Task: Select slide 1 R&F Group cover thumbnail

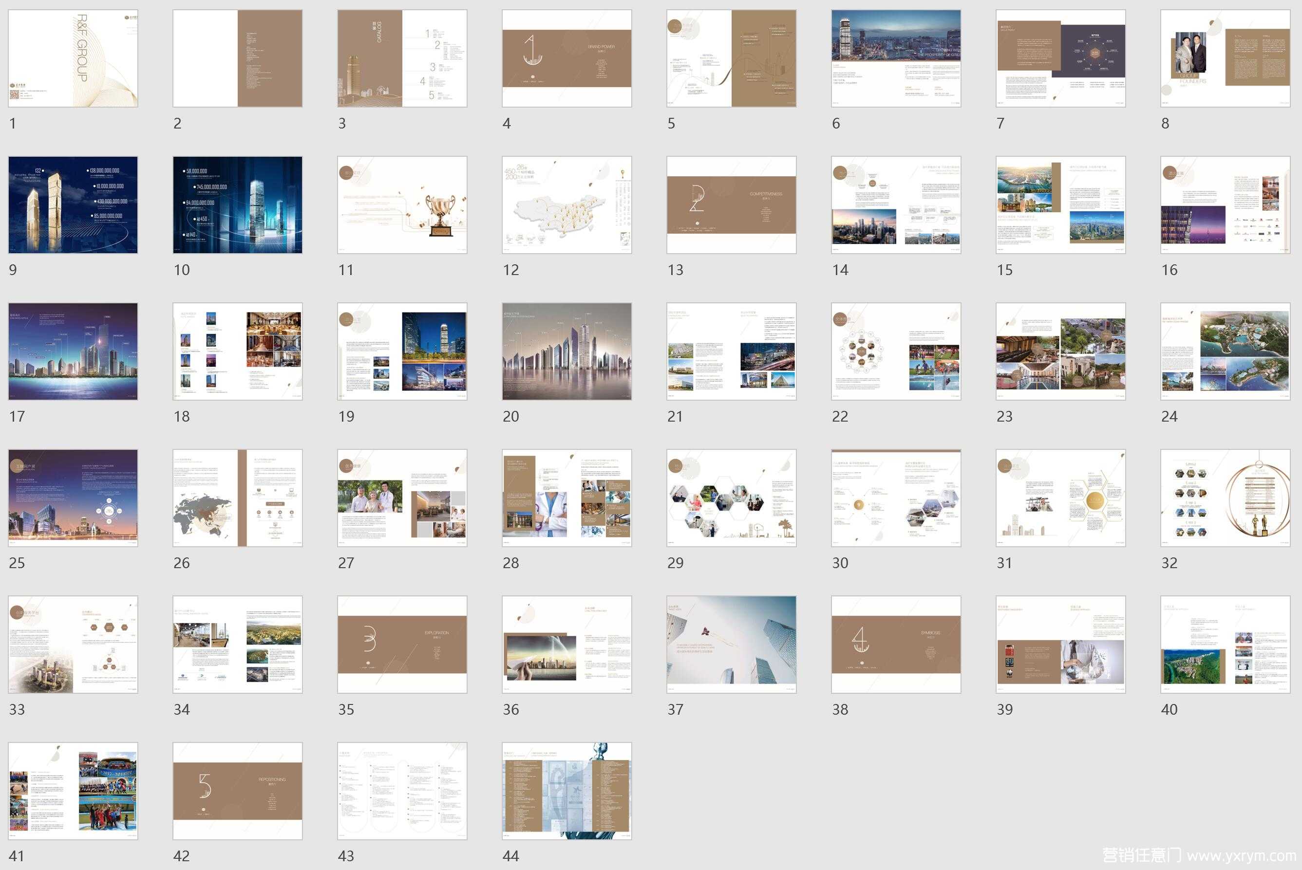Action: pos(73,58)
